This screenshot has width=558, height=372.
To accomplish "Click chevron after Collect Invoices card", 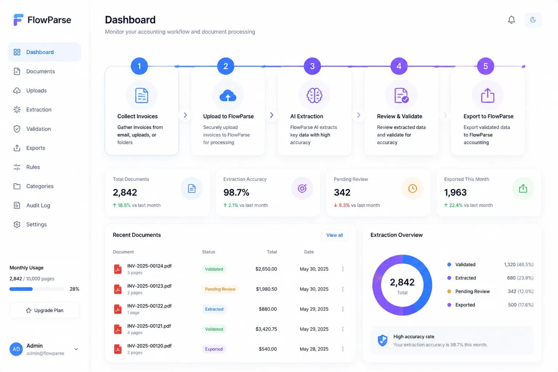I will pyautogui.click(x=185, y=115).
